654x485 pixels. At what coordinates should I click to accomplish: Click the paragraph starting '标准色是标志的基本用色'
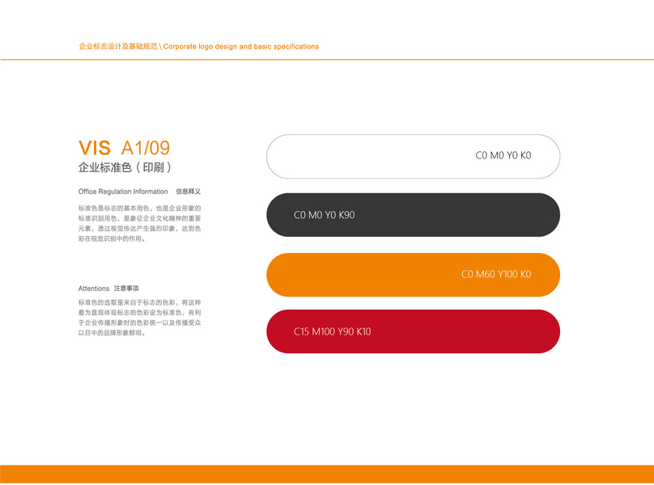tap(139, 223)
